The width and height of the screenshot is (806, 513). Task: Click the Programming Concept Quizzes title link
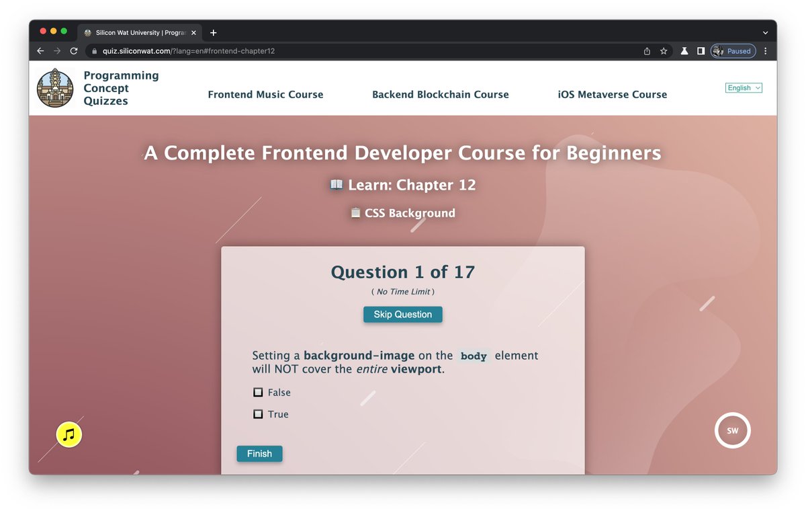tap(121, 88)
